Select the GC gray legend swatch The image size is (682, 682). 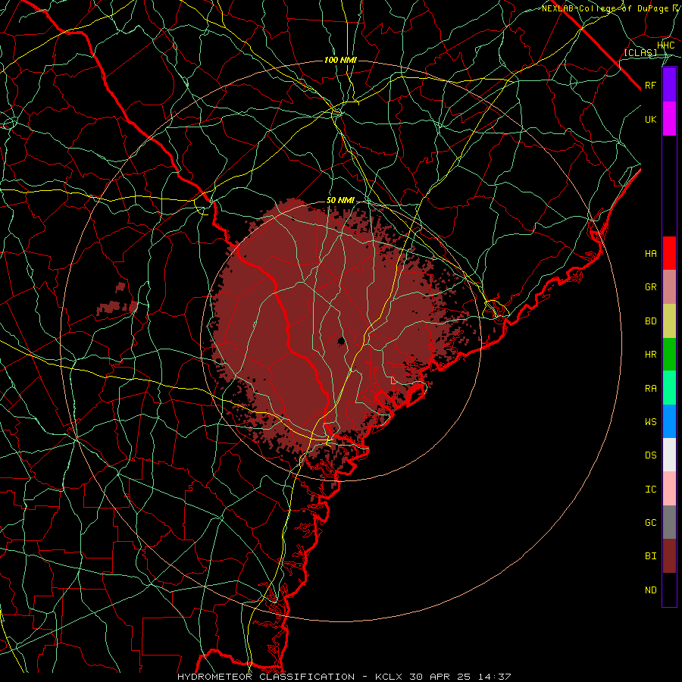[669, 522]
